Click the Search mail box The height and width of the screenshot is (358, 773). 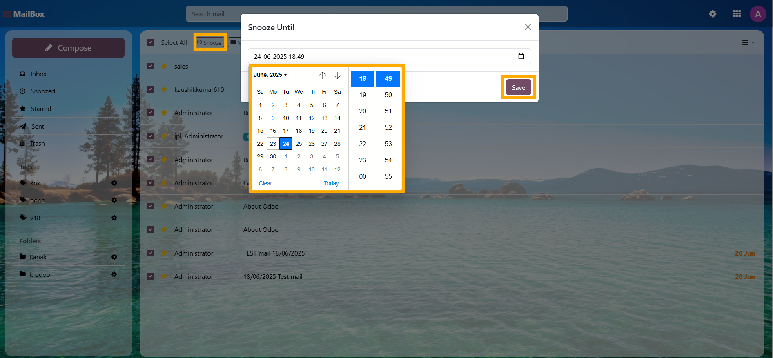click(376, 14)
